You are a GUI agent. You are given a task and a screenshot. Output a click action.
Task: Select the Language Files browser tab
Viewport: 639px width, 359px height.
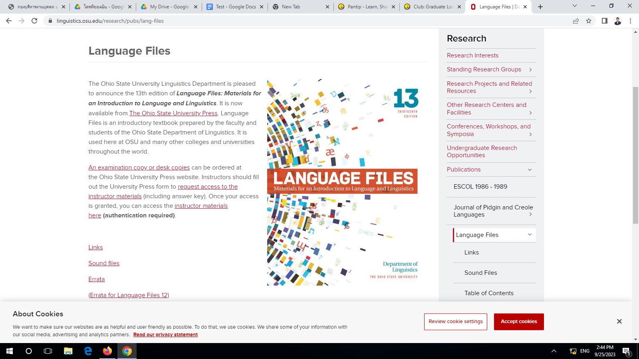pyautogui.click(x=498, y=7)
